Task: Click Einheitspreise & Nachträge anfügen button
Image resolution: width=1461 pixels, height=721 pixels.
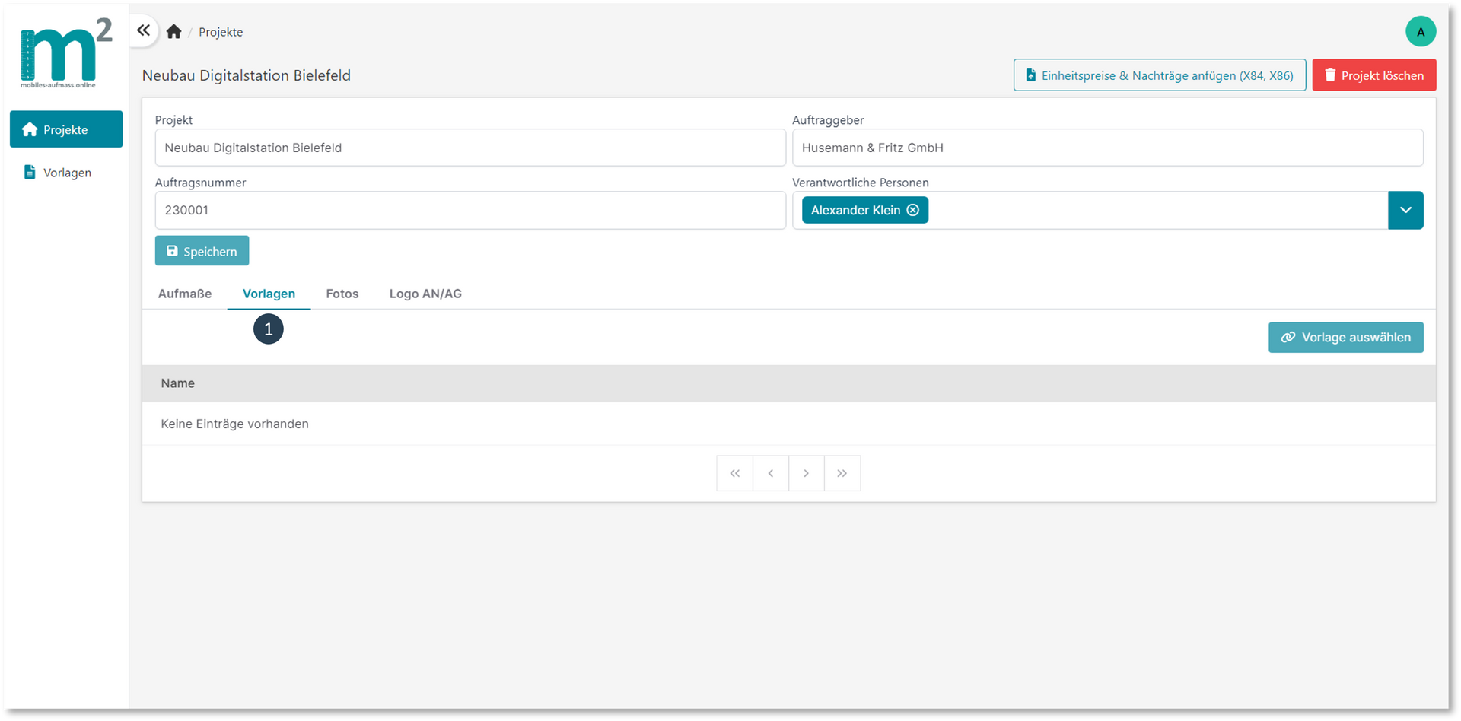Action: tap(1159, 75)
